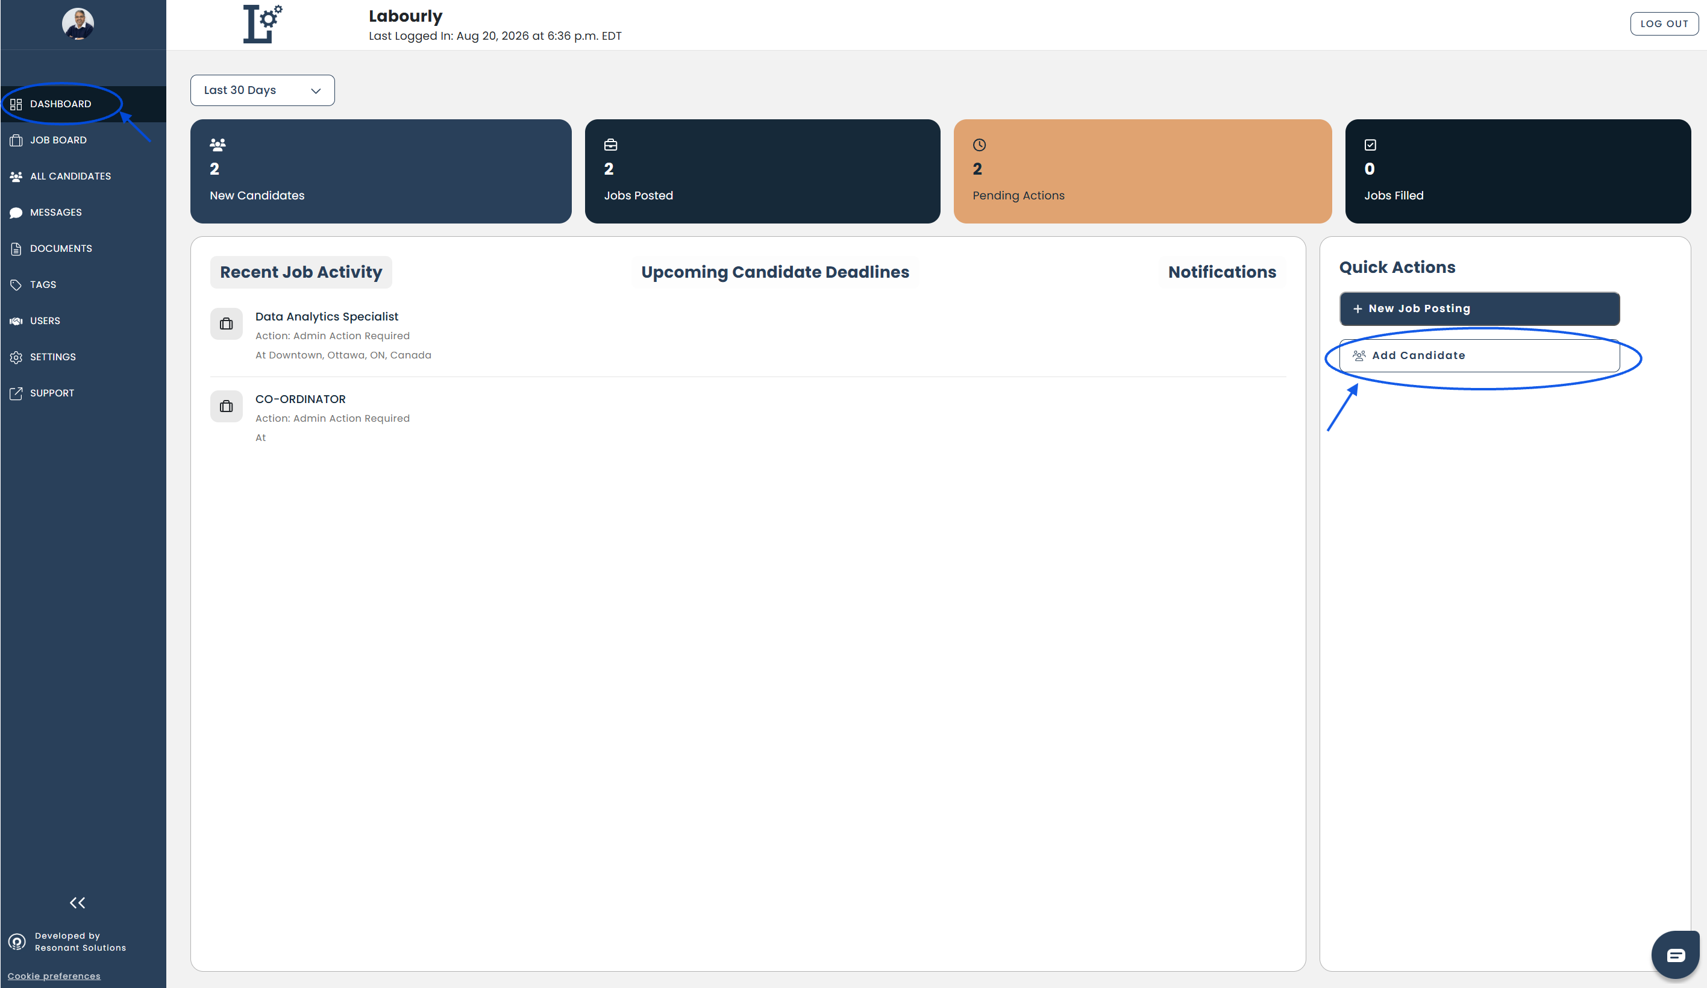The width and height of the screenshot is (1707, 988).
Task: Click the Resonant Solutions logo icon
Action: [x=17, y=942]
